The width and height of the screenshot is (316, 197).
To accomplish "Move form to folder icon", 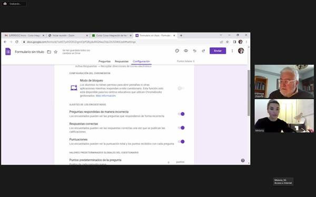I will pyautogui.click(x=49, y=52).
